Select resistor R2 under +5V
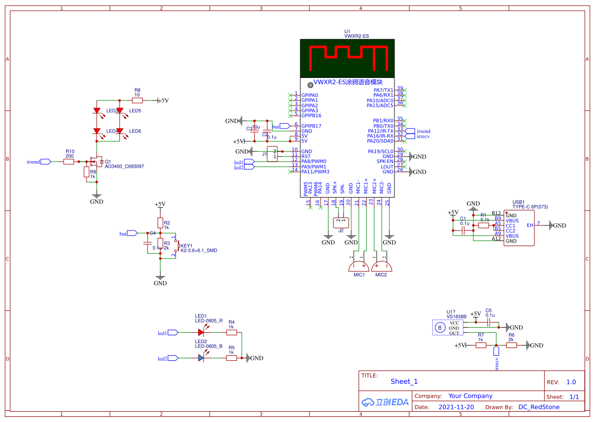Viewport: 595px width, 422px height. pos(160,223)
